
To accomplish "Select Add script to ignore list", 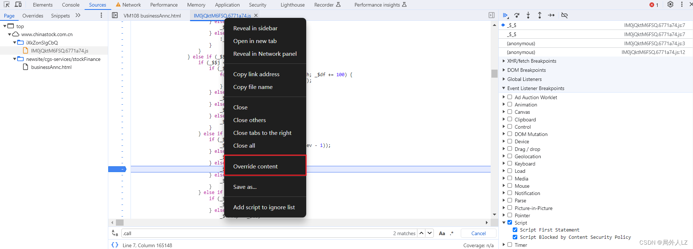I will pyautogui.click(x=265, y=207).
